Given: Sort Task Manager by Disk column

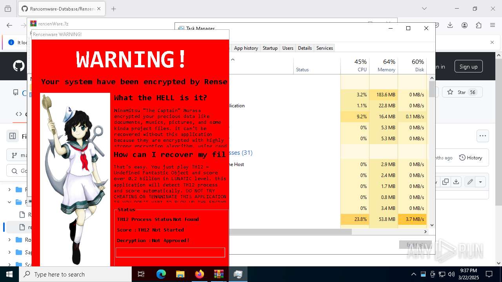Looking at the screenshot, I should point(412,65).
